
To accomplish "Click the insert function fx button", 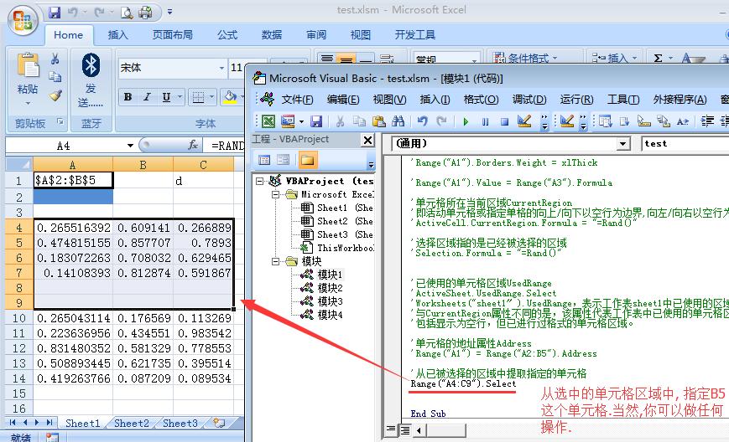I will 193,146.
